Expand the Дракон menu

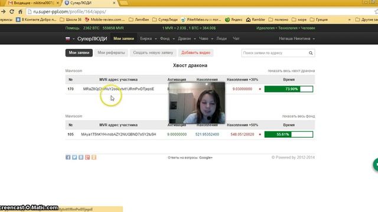pos(187,38)
